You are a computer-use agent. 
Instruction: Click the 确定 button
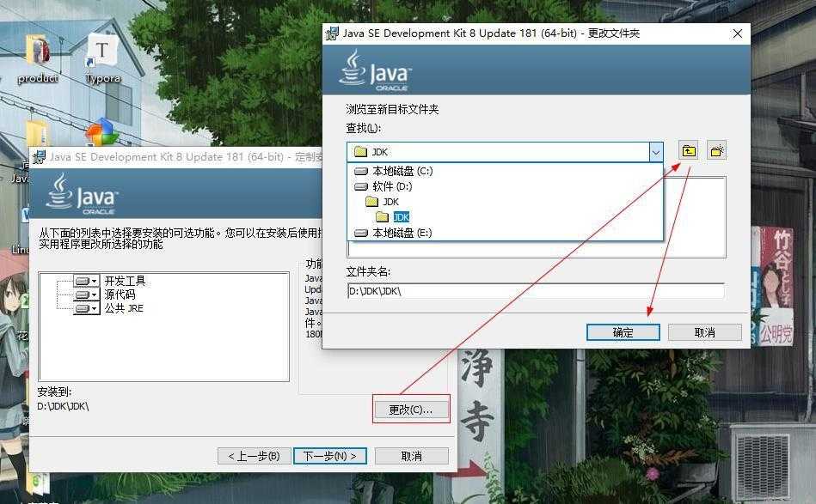click(x=623, y=332)
